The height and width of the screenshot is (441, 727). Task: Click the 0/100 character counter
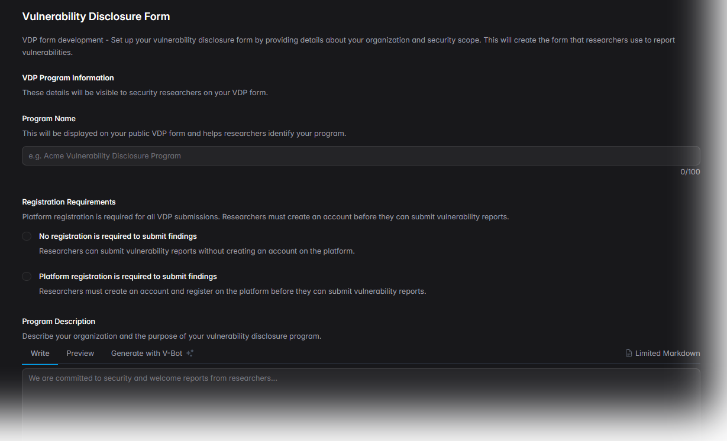pyautogui.click(x=690, y=172)
